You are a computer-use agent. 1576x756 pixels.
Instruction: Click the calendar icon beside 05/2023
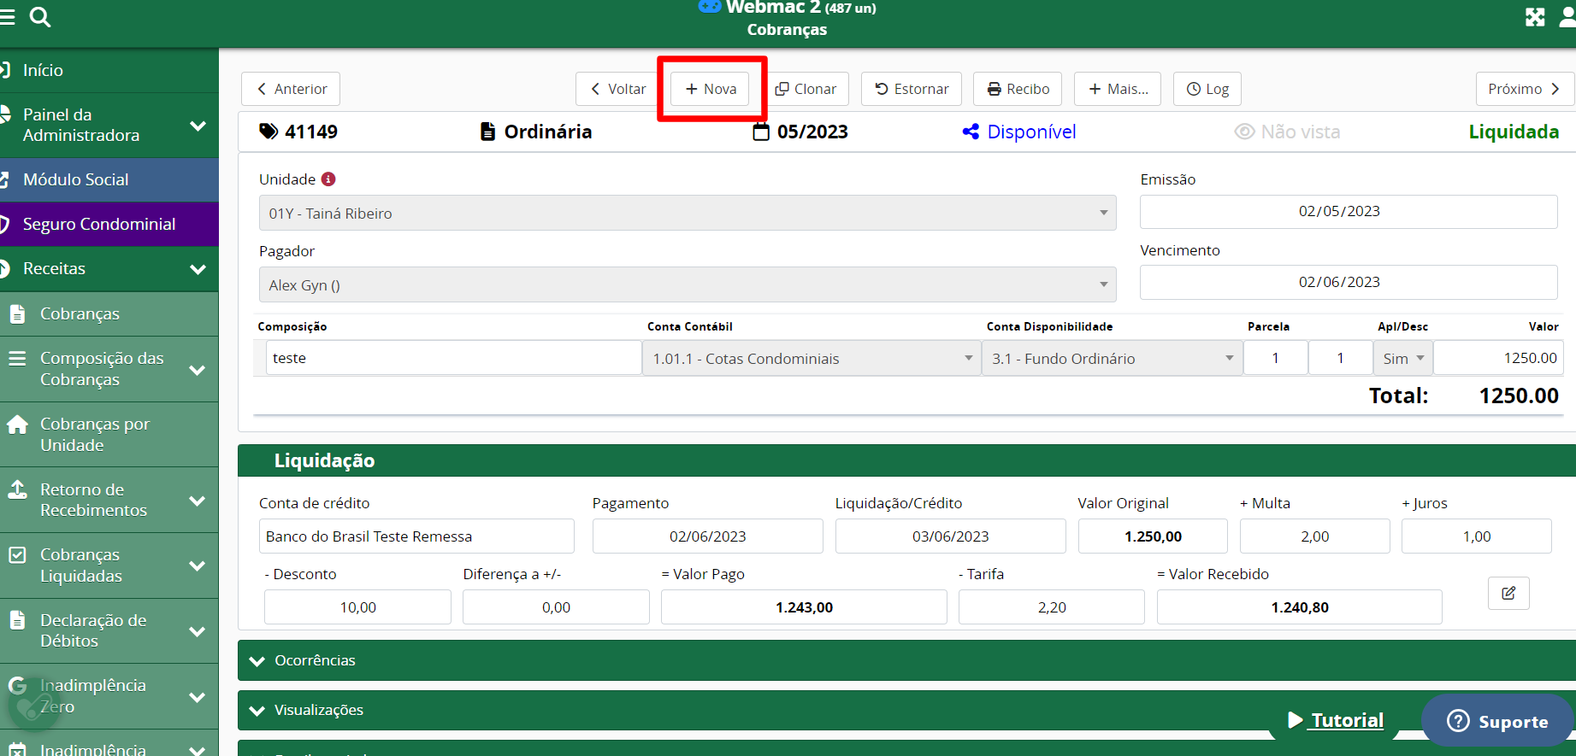760,132
